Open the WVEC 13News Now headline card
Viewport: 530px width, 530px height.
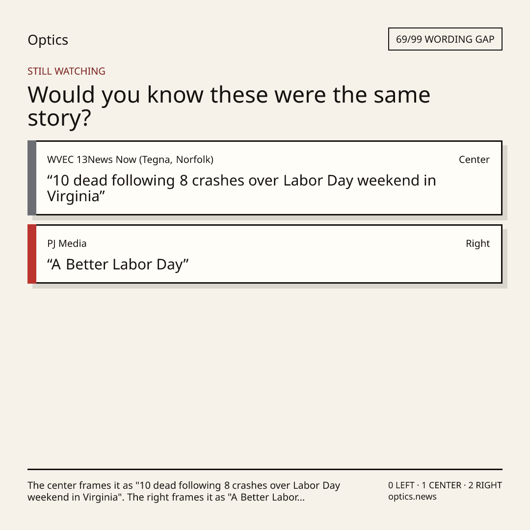point(265,178)
